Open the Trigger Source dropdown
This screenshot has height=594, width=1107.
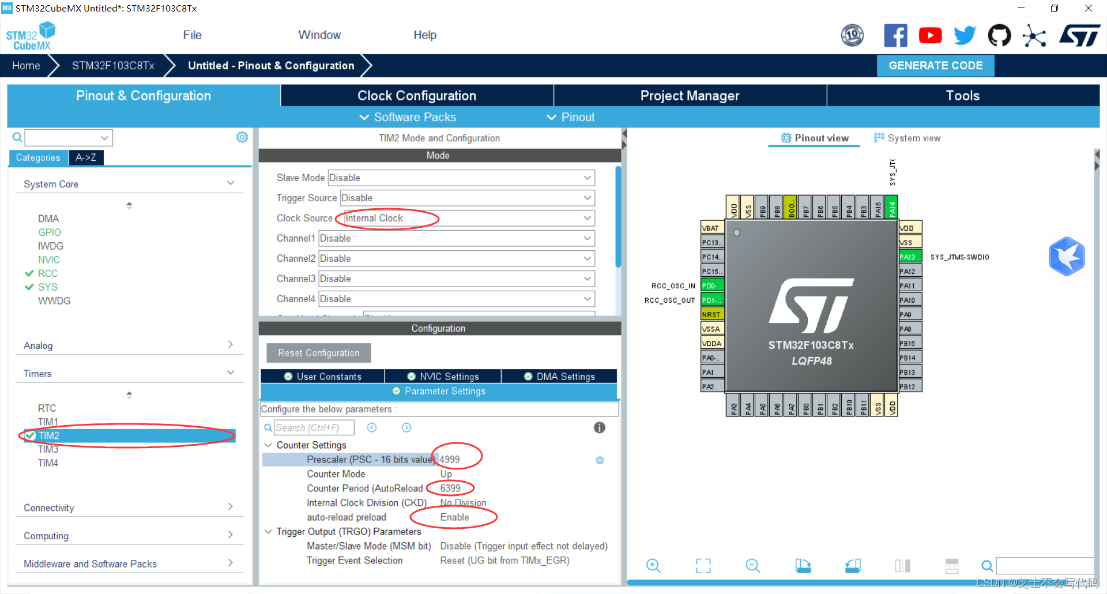click(467, 198)
